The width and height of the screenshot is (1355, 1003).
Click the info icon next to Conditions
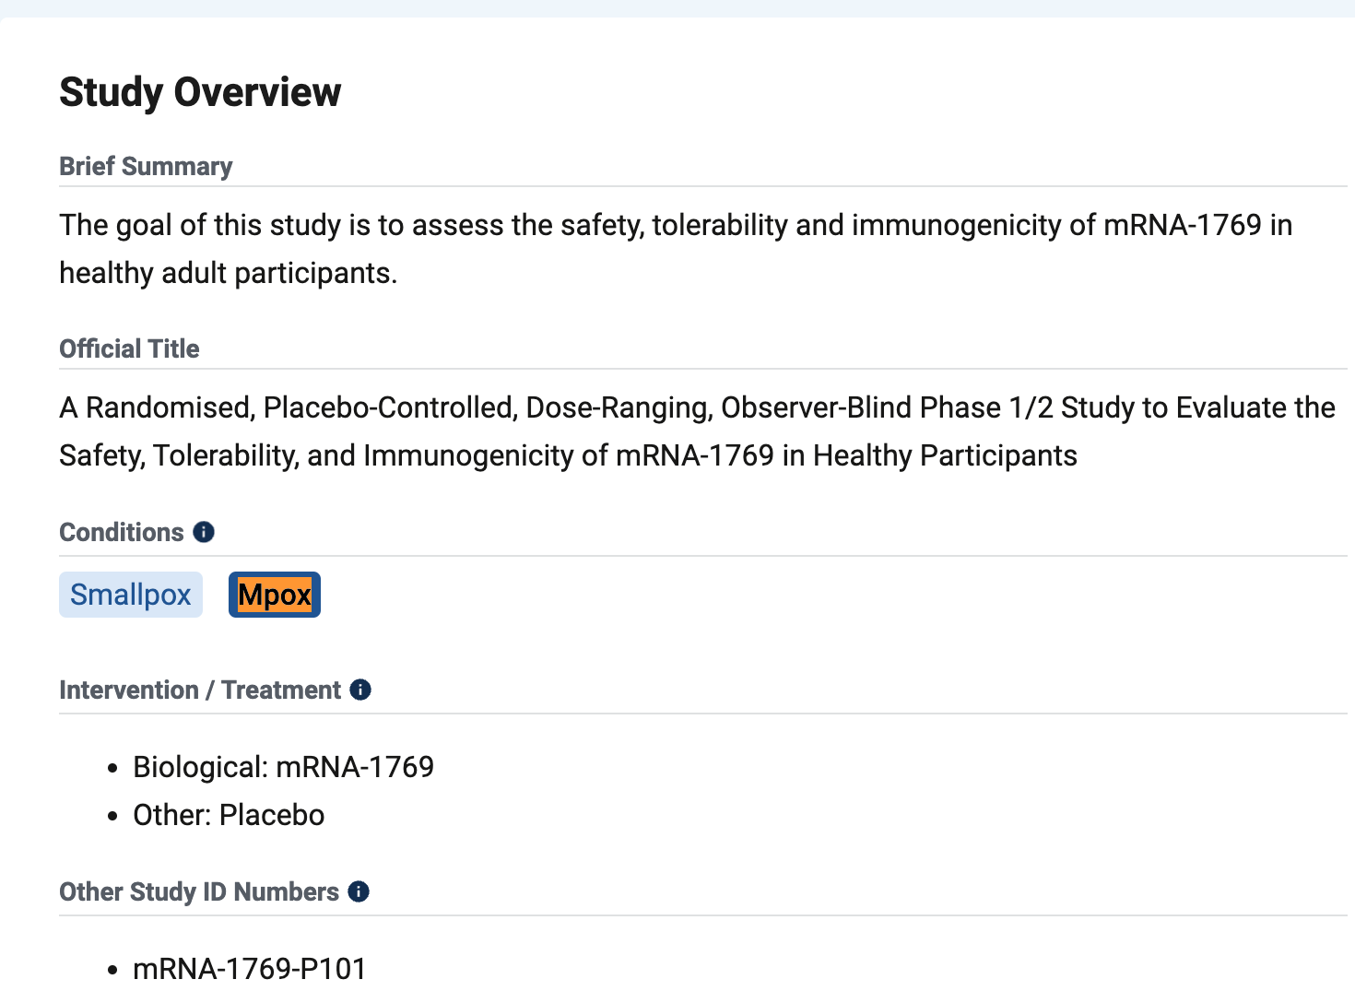tap(204, 532)
